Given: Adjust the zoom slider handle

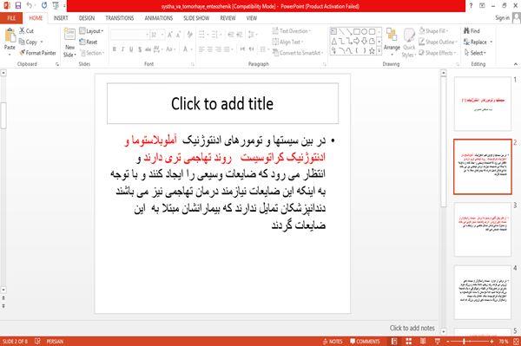Looking at the screenshot, I should click(464, 342).
